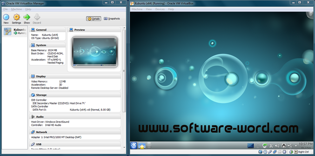Open the network management tray icon
Screen dimensions: 315x156
(x=284, y=146)
